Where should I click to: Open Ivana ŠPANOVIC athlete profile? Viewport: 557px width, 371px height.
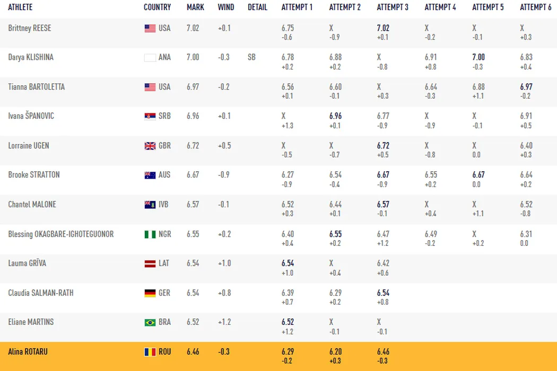(x=31, y=116)
